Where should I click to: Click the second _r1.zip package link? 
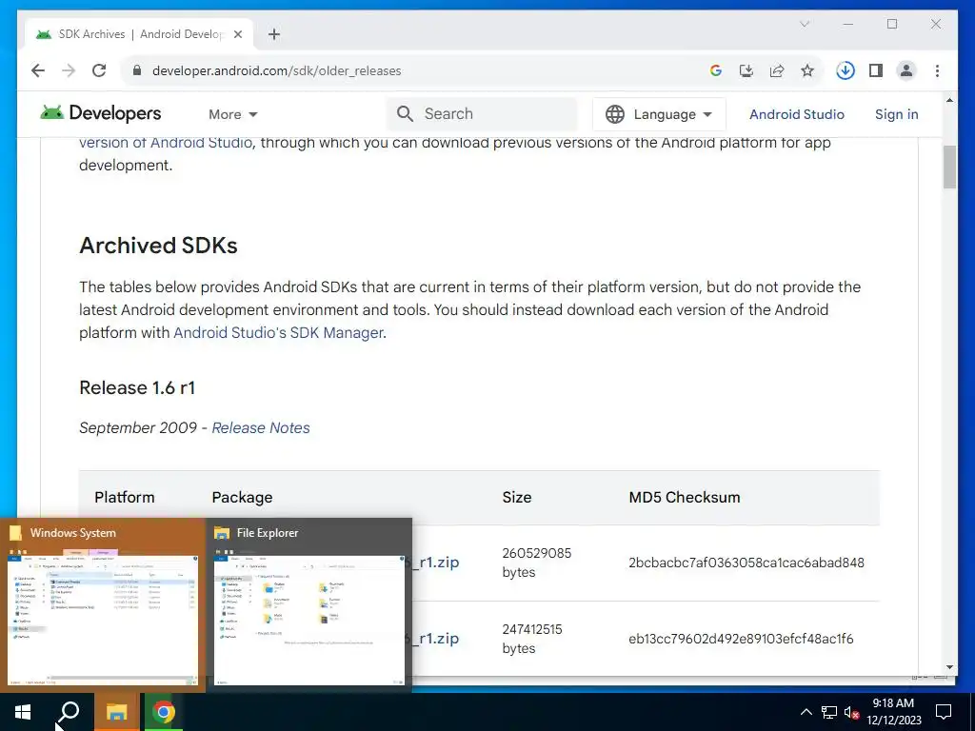434,639
